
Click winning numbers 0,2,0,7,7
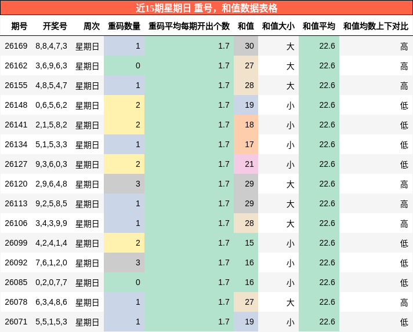[52, 283]
